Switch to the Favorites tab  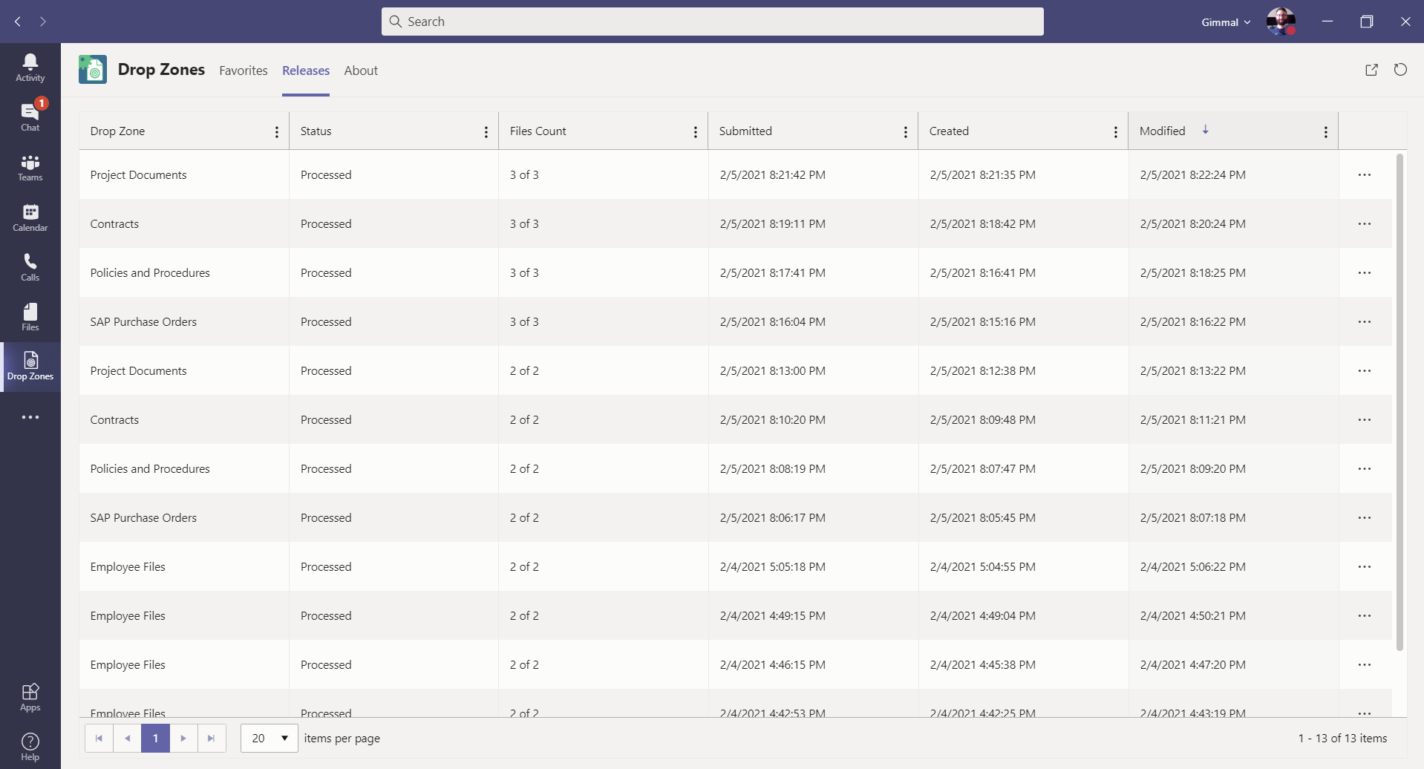pyautogui.click(x=244, y=71)
